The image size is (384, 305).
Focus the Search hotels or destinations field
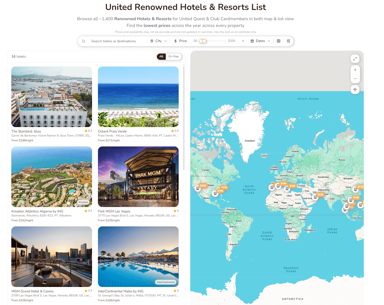(x=114, y=41)
